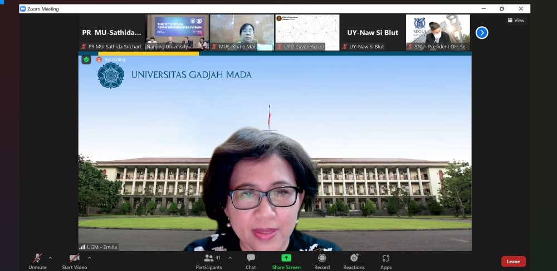Open the Participants panel
Screen dimensions: 557x271
209,259
